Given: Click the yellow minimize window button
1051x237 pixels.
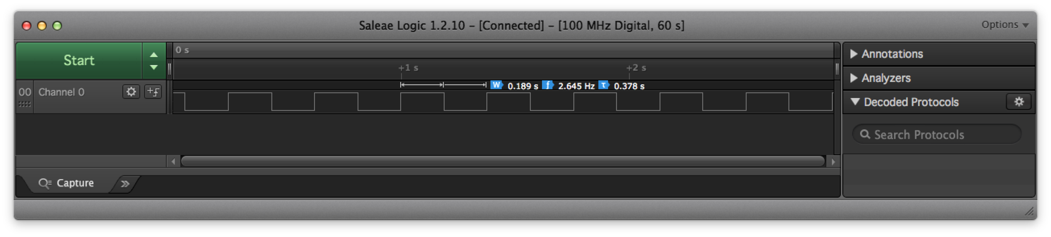Looking at the screenshot, I should (42, 26).
